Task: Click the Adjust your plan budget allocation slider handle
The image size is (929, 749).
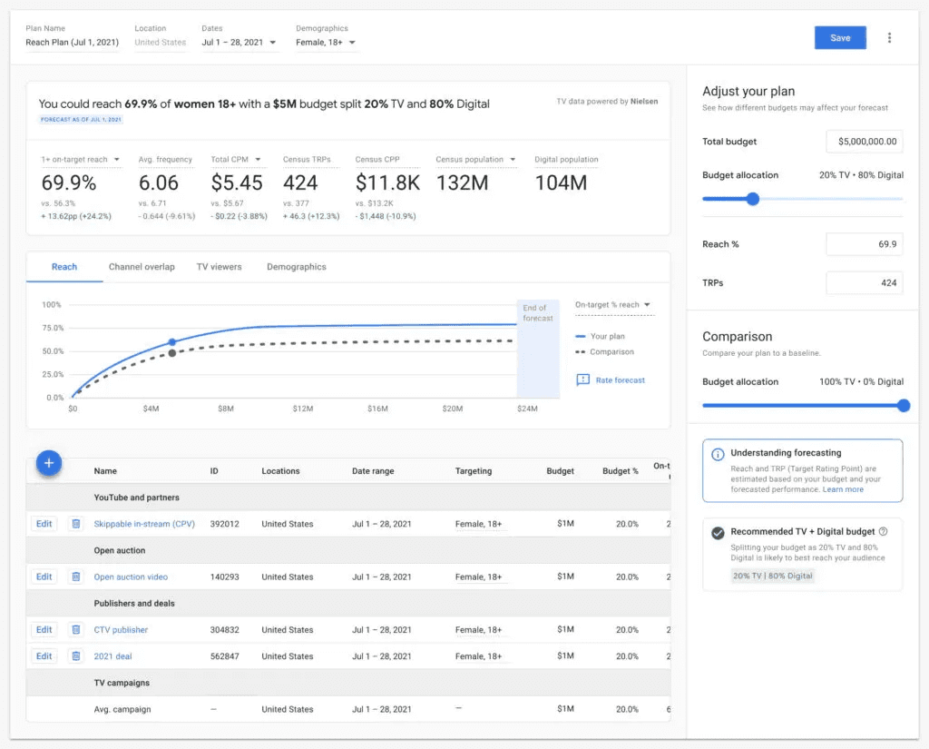Action: [752, 199]
